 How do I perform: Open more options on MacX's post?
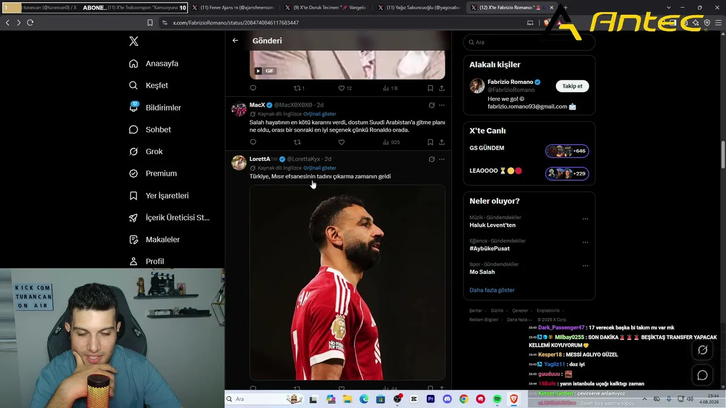[442, 105]
